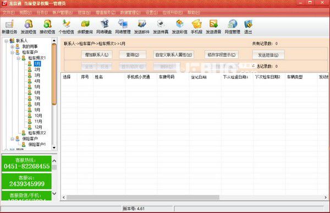This screenshot has height=213, width=330.
Task: Select 12月 in the contact tree
Action: [38, 127]
